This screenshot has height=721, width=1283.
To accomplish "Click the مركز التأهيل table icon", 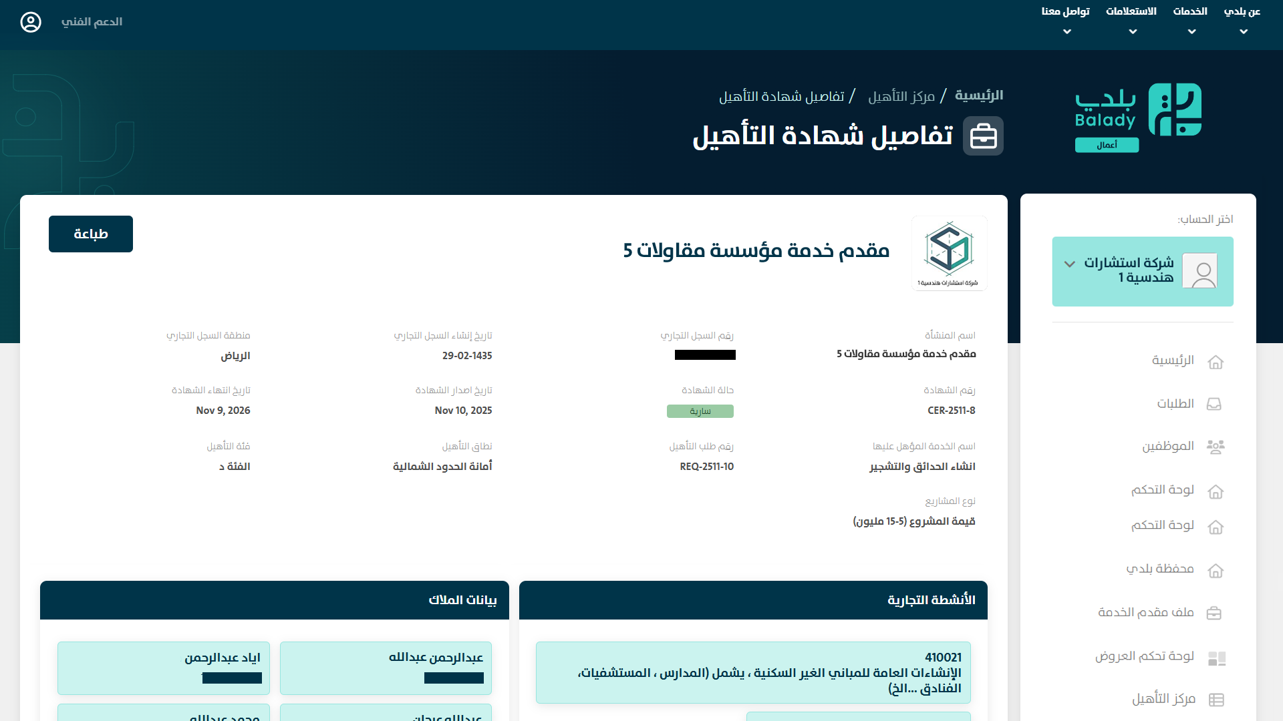I will (1216, 700).
